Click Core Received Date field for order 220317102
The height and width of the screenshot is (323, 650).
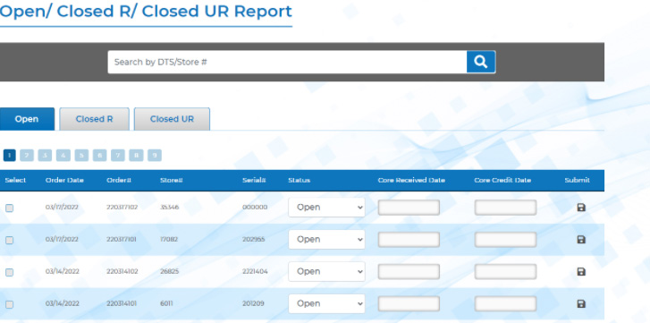(409, 208)
